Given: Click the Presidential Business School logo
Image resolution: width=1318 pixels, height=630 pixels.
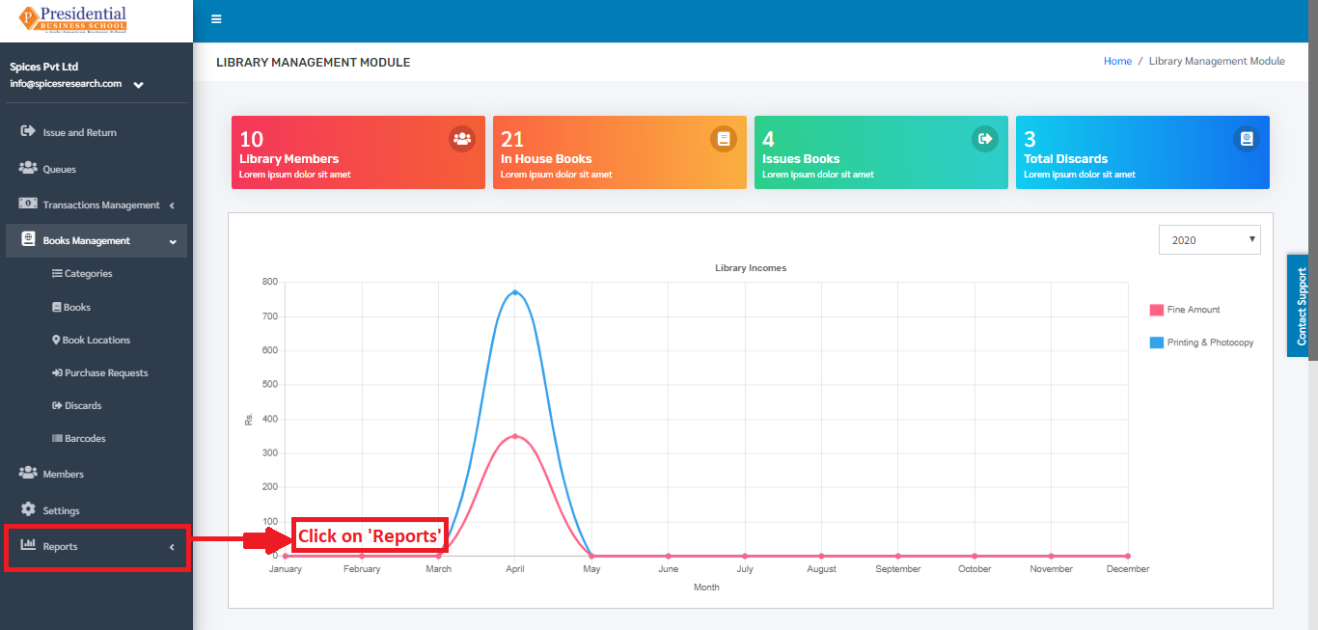Looking at the screenshot, I should click(x=73, y=19).
